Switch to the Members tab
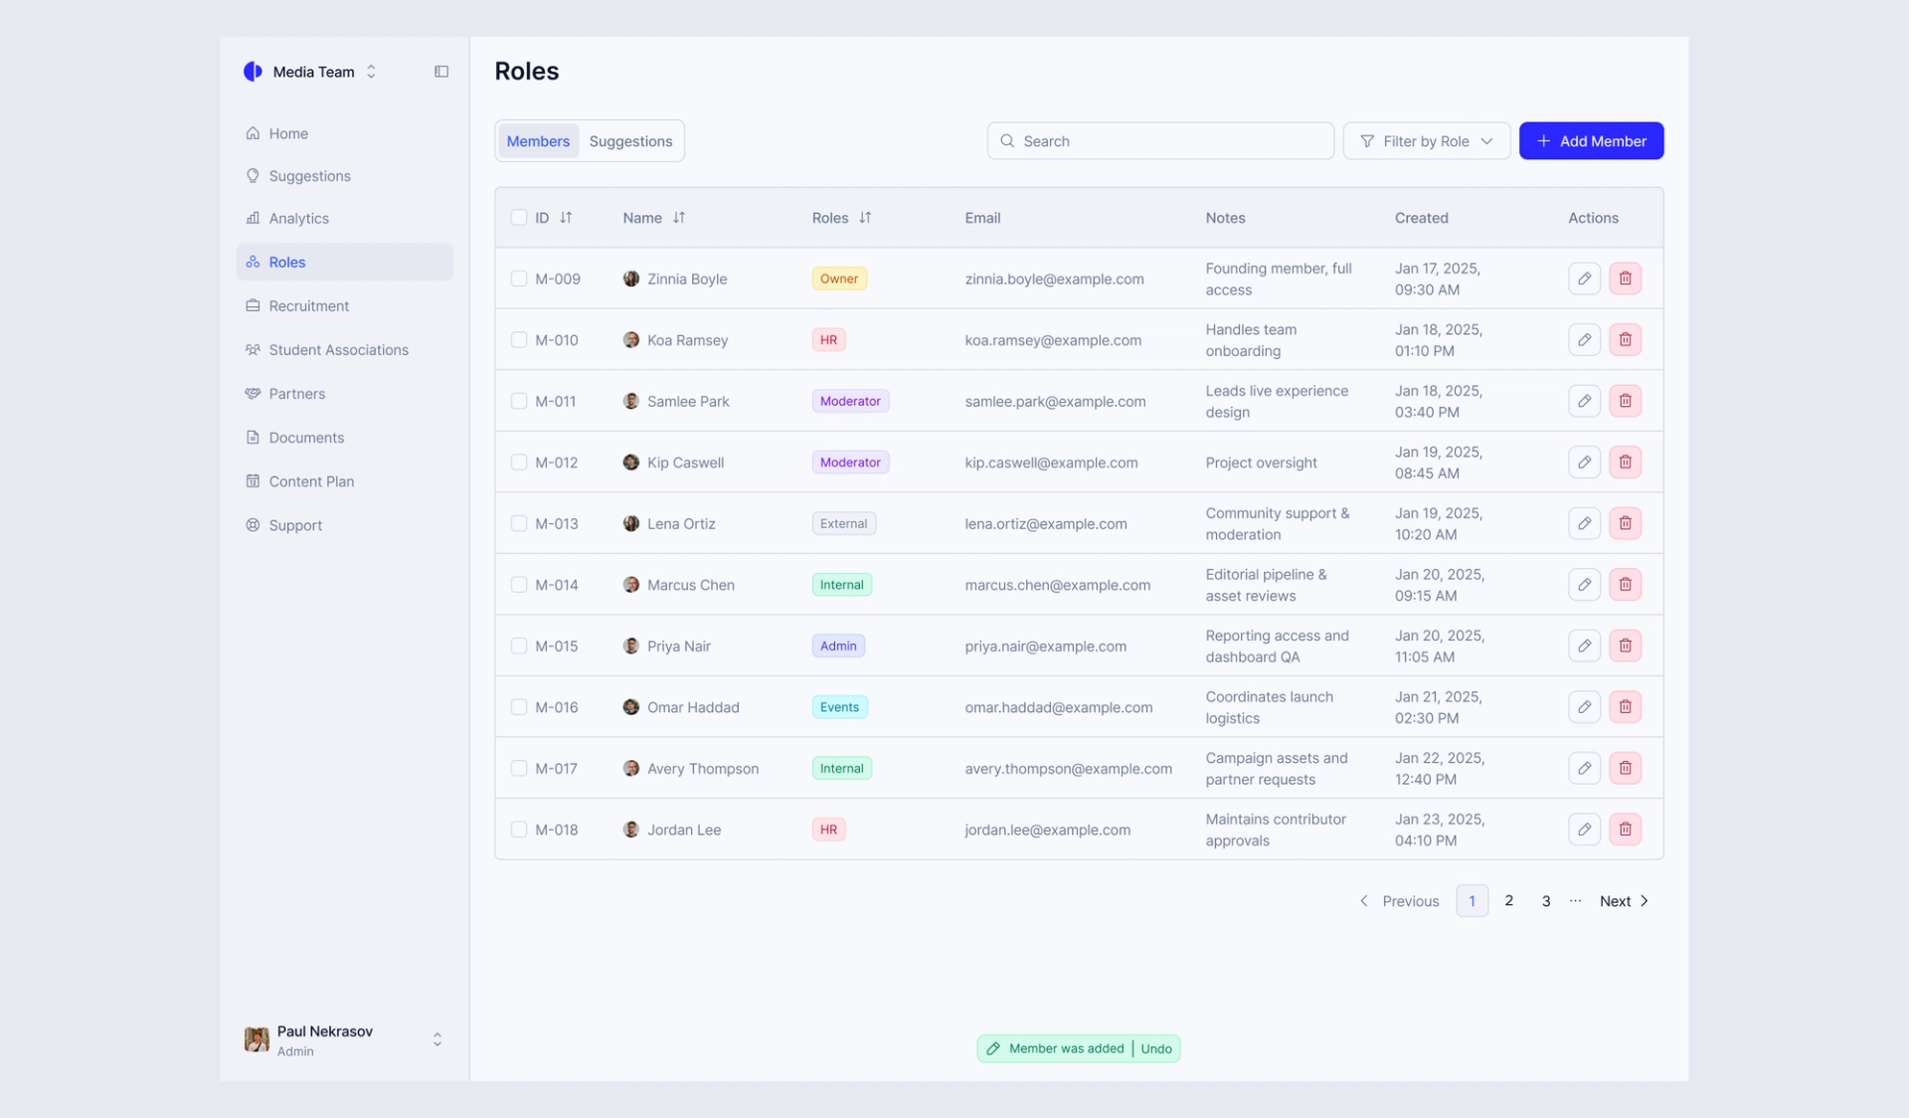1909x1118 pixels. (538, 141)
